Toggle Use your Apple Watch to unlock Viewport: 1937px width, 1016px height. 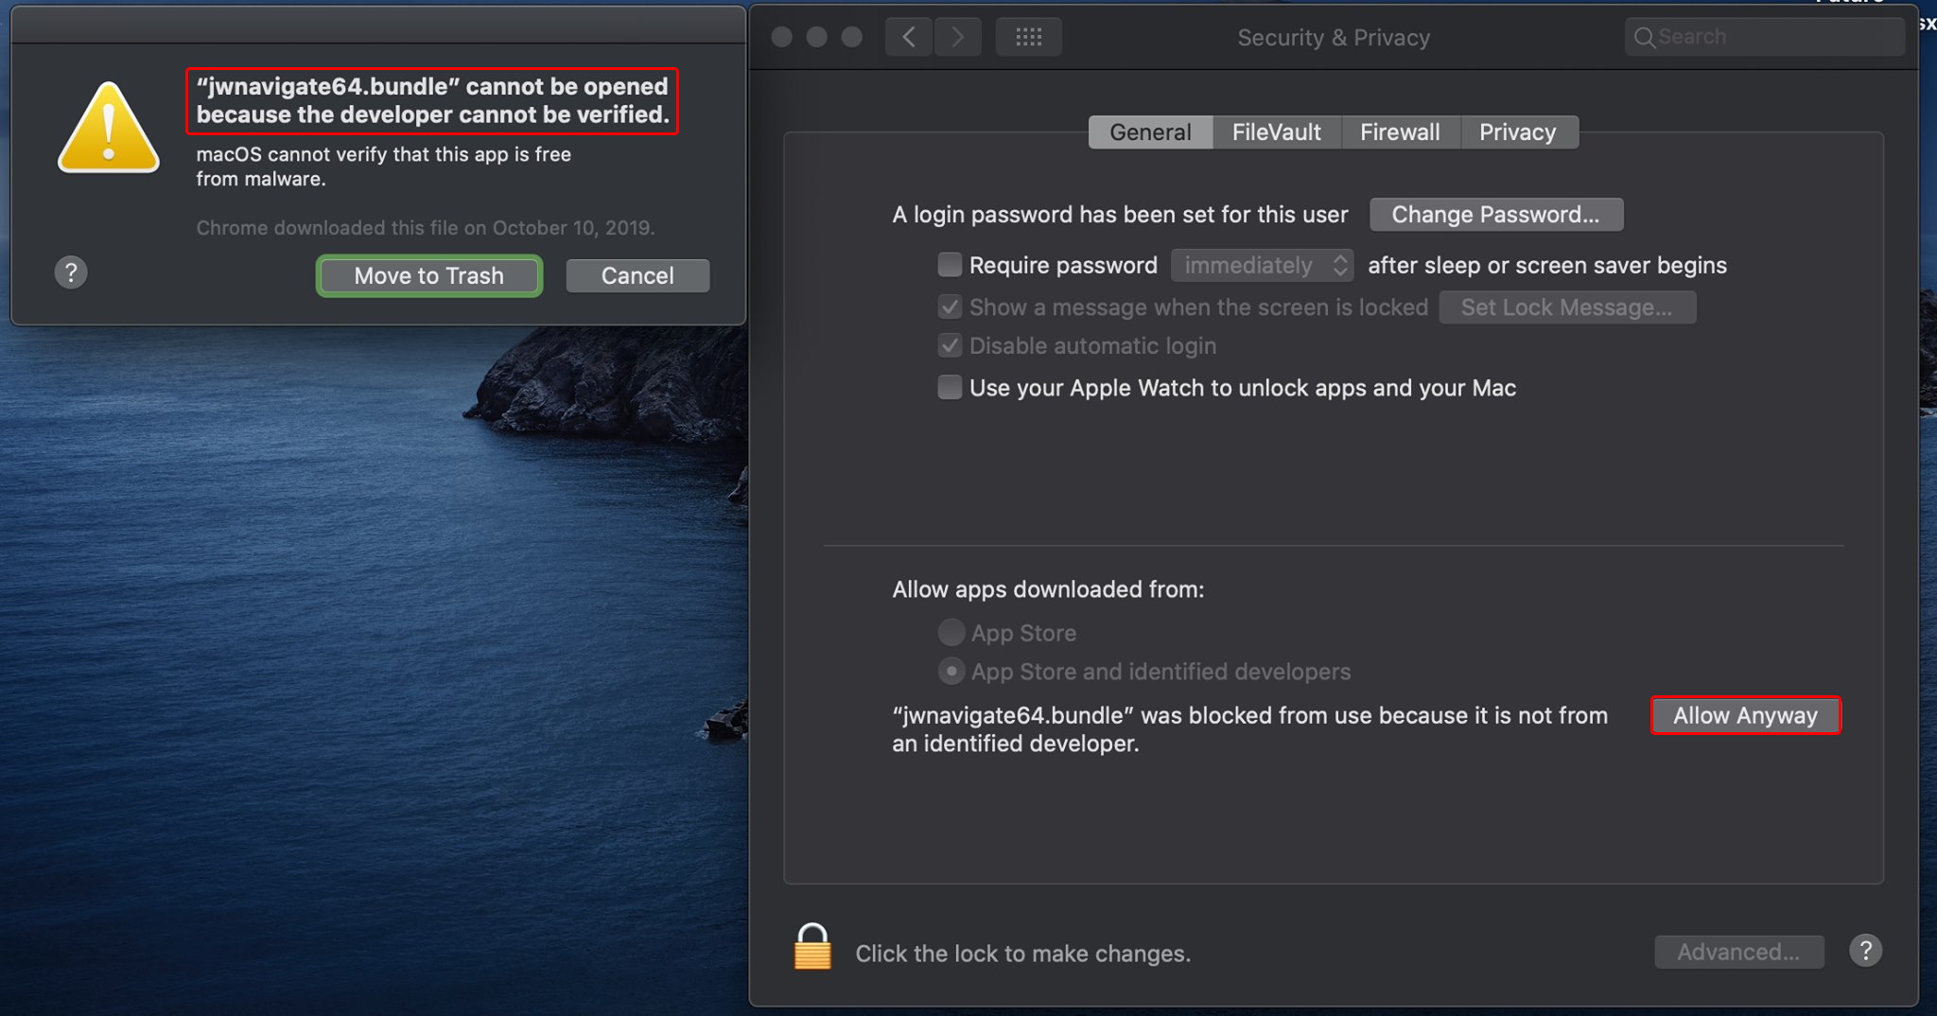[x=950, y=388]
